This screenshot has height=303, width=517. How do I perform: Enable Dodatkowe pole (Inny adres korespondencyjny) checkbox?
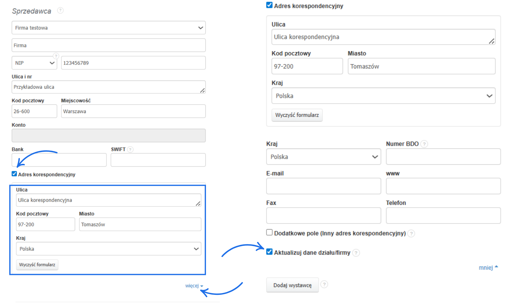269,233
